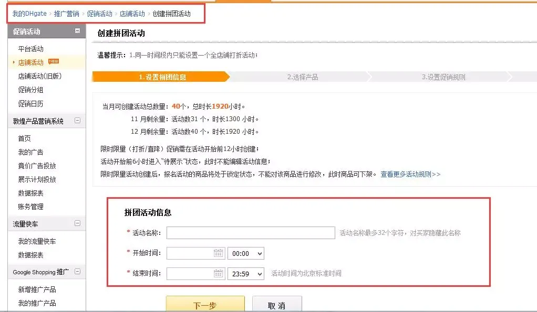This screenshot has height=312, width=537.
Task: Select step 1.设置拼团信息
Action: (161, 77)
